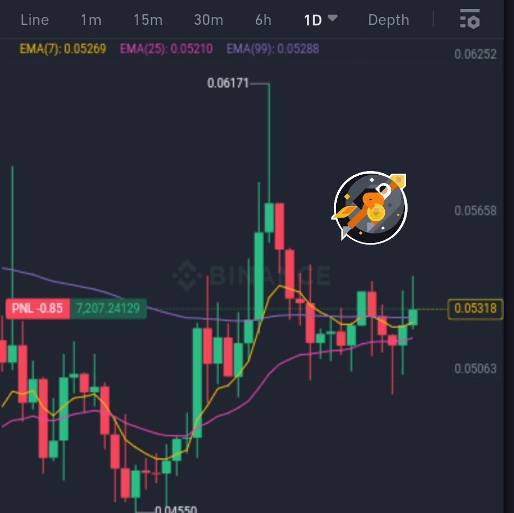Click the Binance watermark logo
Screen dimensions: 514x513
click(x=251, y=275)
